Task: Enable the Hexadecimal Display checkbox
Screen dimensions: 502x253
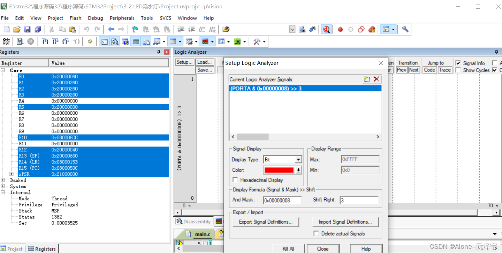Action: [235, 180]
